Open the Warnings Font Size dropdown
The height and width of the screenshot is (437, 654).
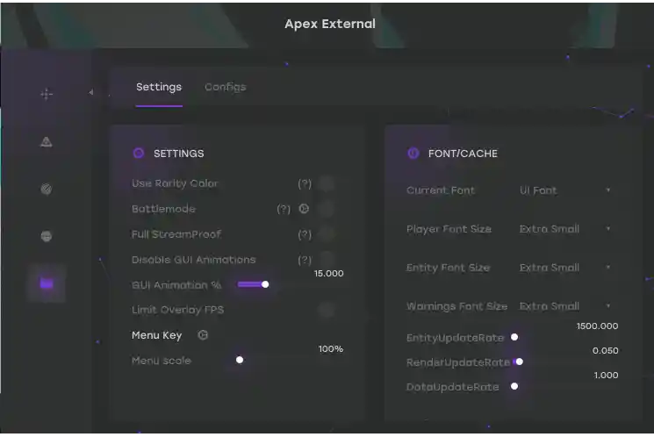point(565,306)
